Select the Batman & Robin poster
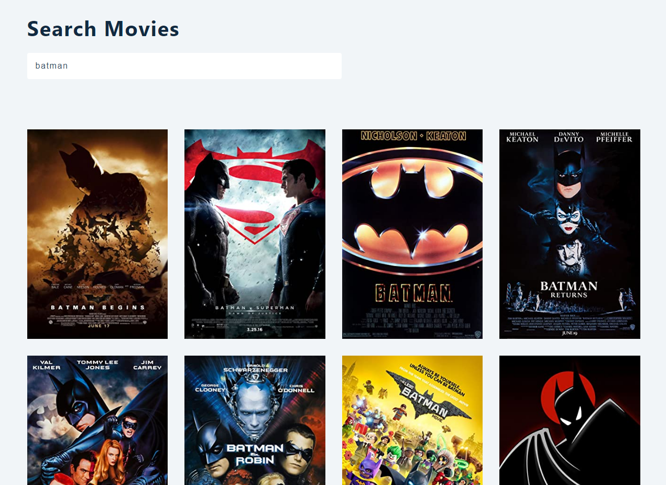Screen dimensions: 666x485 point(255,421)
